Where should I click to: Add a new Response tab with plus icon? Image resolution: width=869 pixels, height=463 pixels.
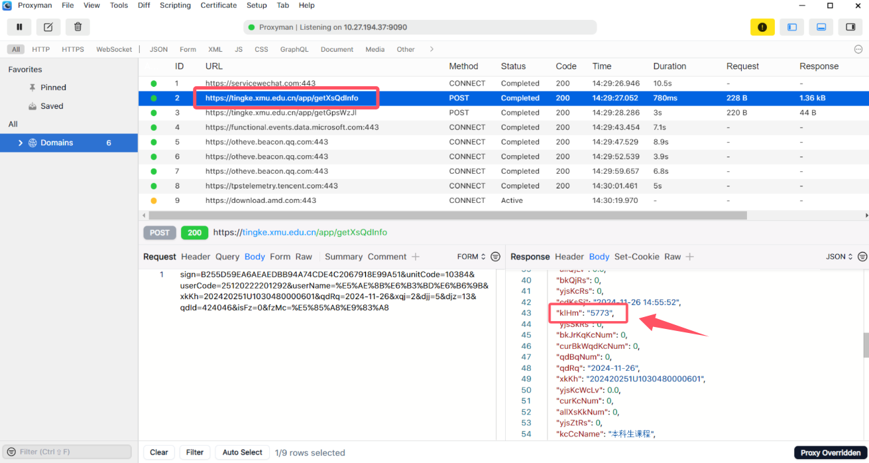[x=689, y=257]
